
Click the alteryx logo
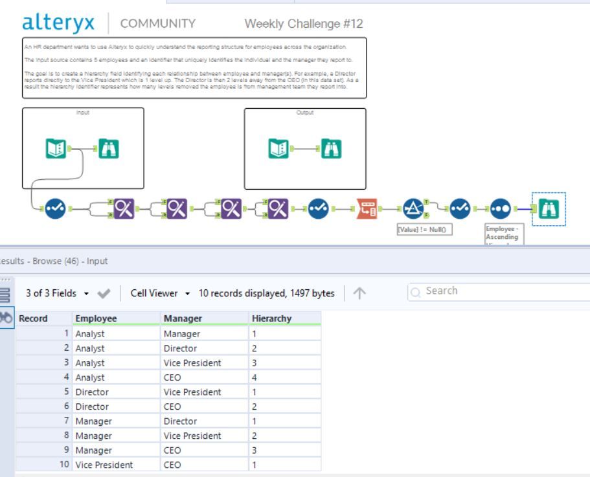tap(58, 23)
